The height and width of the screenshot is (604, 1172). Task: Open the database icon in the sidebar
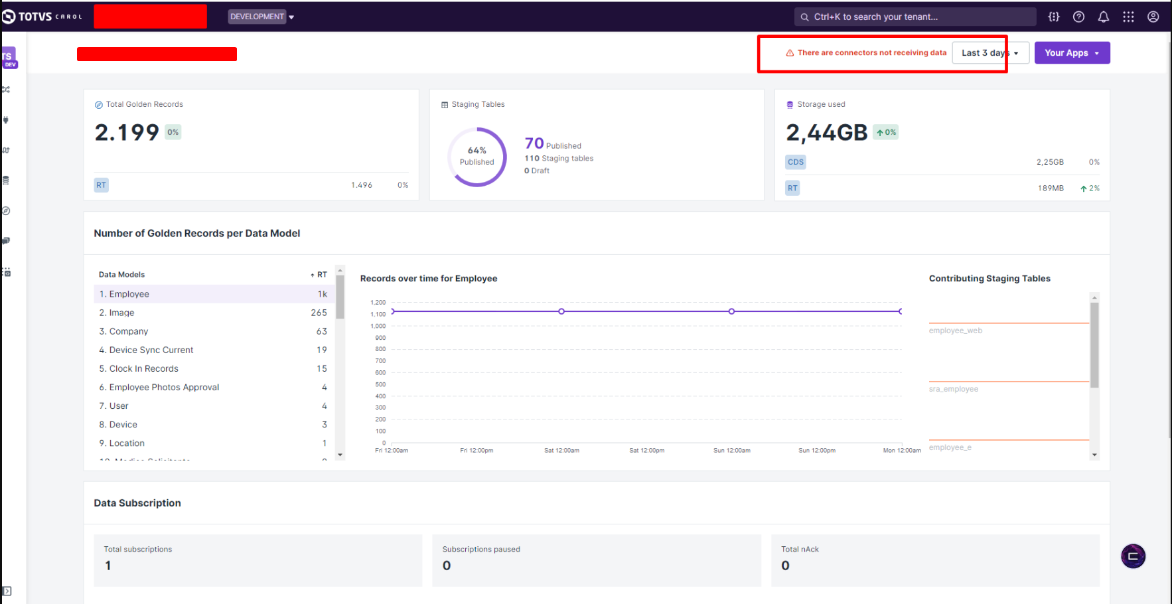click(6, 180)
